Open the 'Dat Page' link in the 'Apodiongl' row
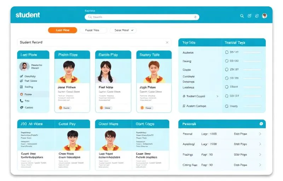Screen dimensions: 283x181 coord(240,144)
